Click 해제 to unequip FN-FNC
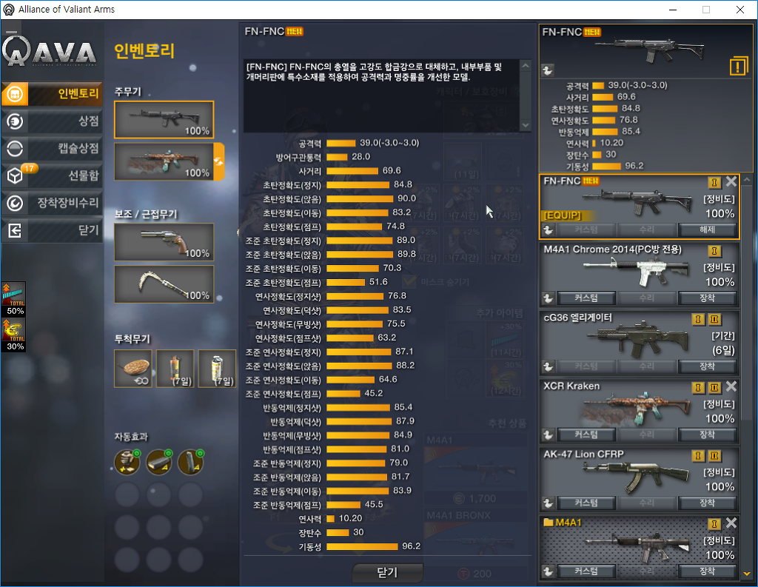The width and height of the screenshot is (758, 587). [x=707, y=229]
